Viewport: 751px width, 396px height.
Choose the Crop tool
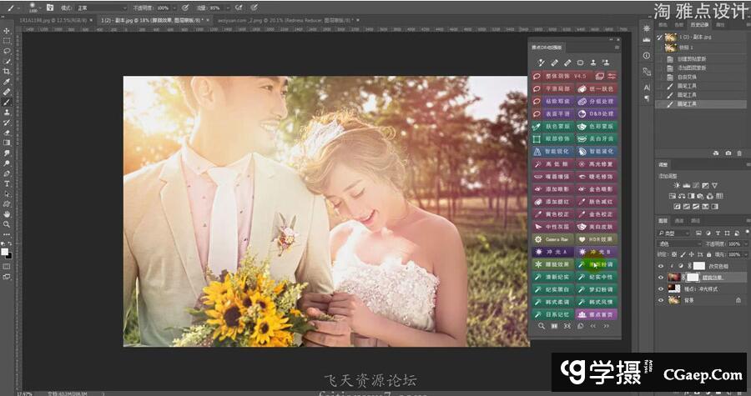coord(7,71)
